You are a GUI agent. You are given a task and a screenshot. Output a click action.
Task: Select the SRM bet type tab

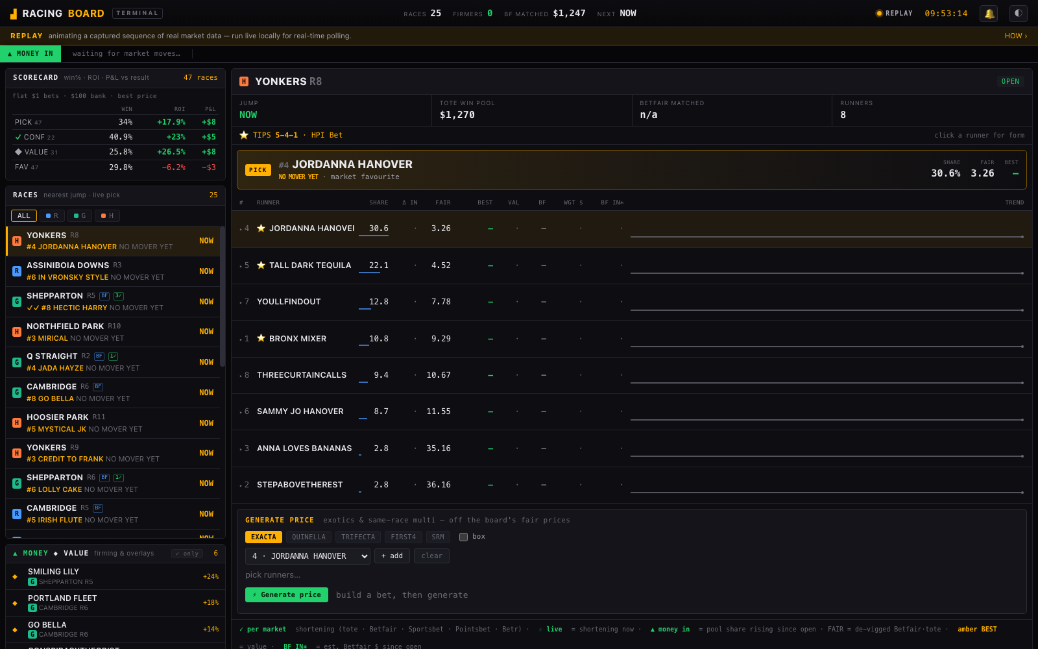[438, 537]
